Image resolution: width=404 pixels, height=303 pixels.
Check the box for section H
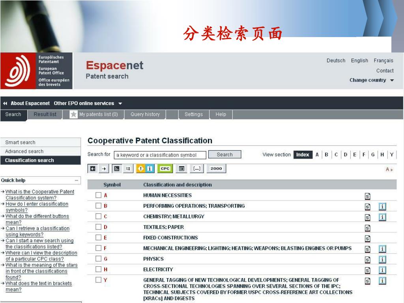(x=98, y=269)
